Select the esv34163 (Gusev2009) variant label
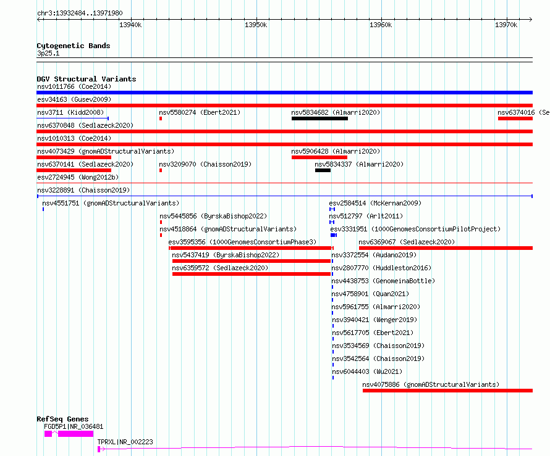 (74, 99)
